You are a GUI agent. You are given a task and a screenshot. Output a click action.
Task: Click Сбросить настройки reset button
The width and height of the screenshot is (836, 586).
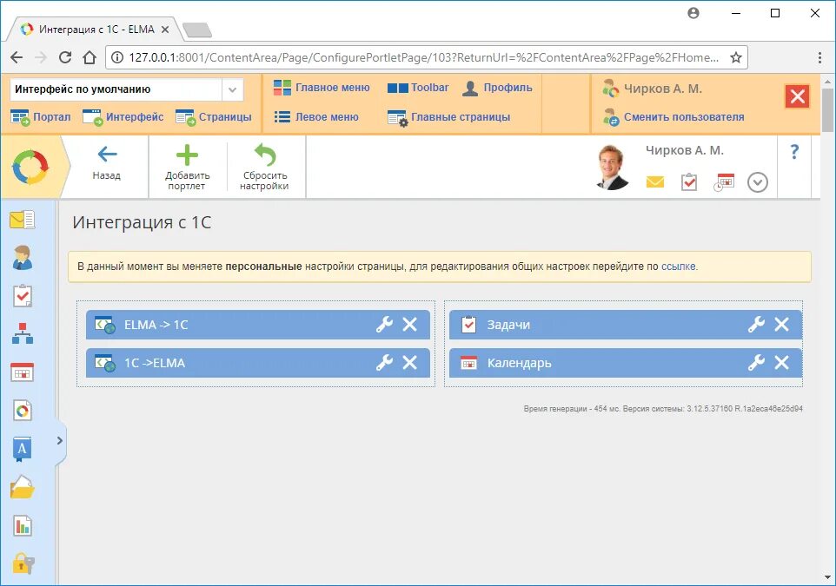pyautogui.click(x=264, y=168)
